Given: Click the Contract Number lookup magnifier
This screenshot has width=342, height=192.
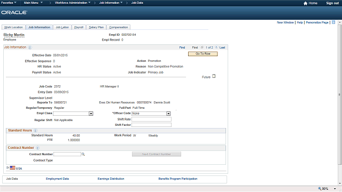Looking at the screenshot, I should tap(83, 154).
